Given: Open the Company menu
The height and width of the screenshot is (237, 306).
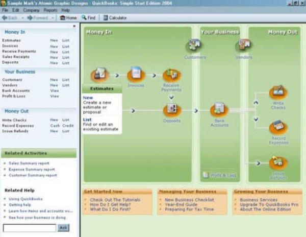Looking at the screenshot, I should tap(32, 10).
